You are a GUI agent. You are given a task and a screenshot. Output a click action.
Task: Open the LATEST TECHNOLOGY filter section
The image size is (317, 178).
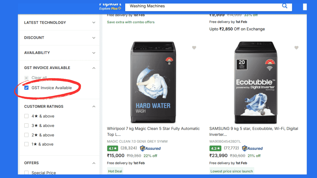94,22
